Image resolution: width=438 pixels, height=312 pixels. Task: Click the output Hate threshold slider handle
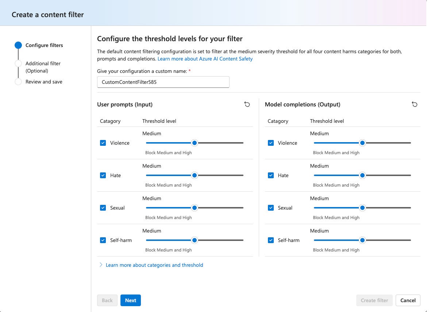(x=362, y=175)
